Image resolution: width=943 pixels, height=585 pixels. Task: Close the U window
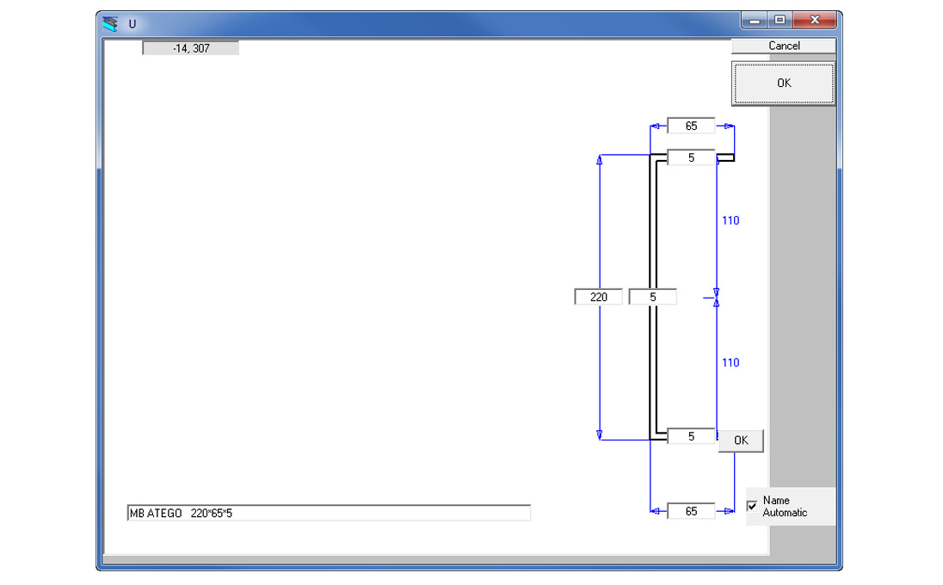[814, 21]
